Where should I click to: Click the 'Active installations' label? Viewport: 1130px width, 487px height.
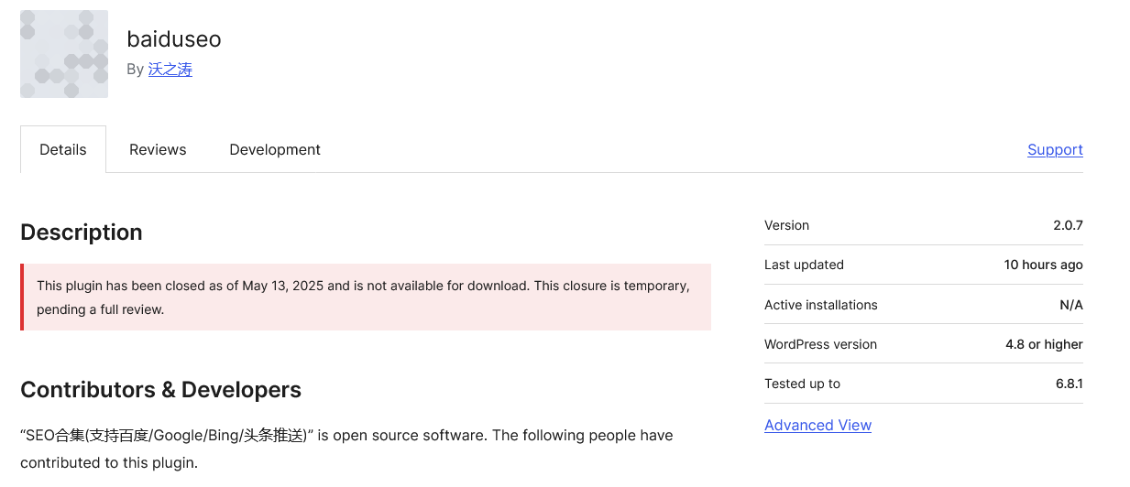(x=821, y=305)
